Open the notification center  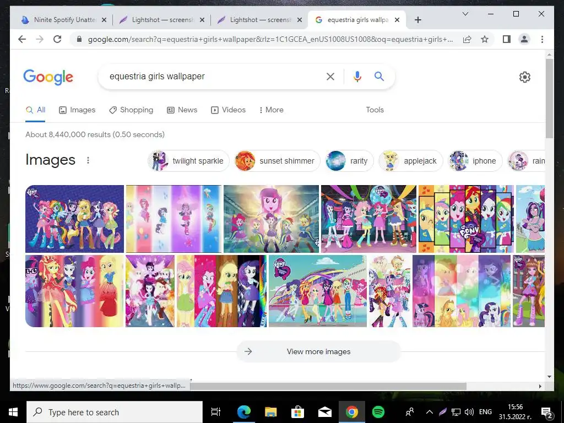tap(547, 413)
